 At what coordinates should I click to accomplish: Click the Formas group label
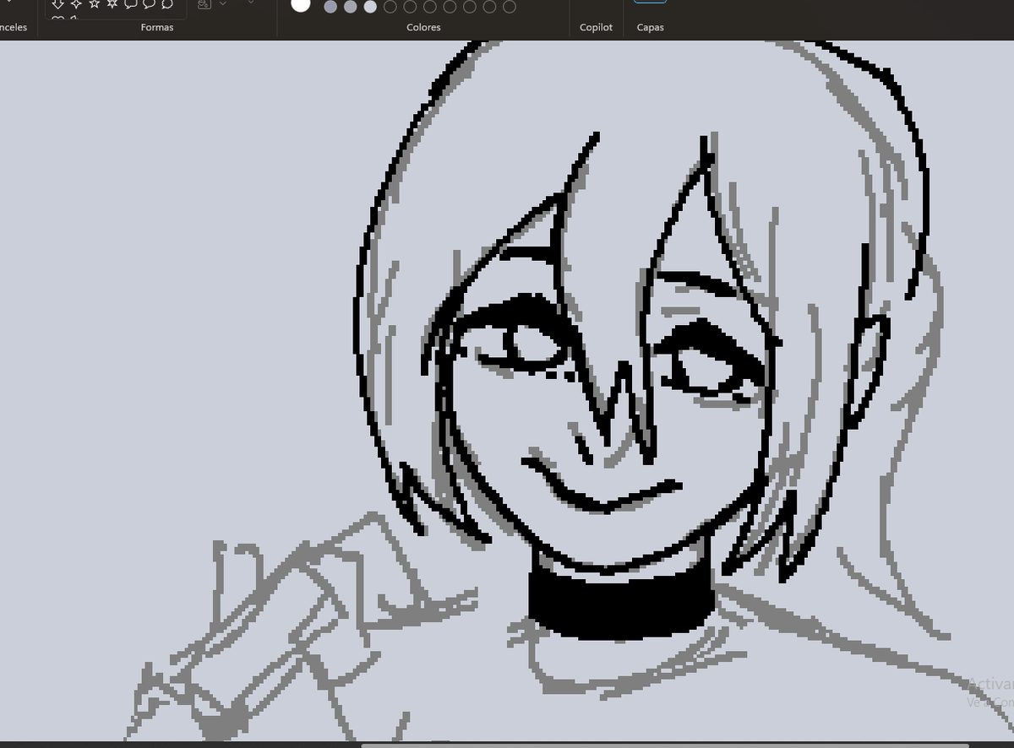tap(157, 27)
